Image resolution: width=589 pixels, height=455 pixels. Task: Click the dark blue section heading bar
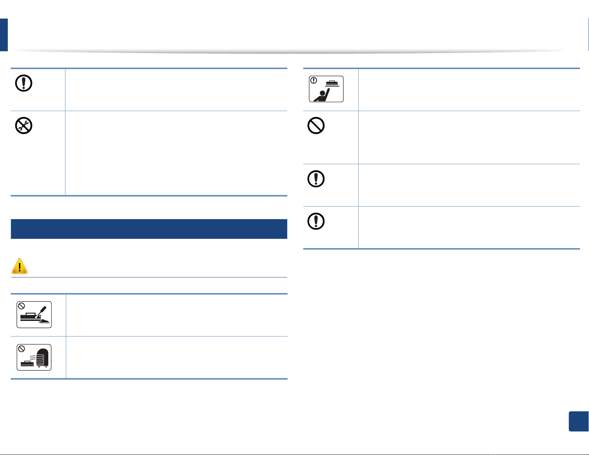(x=149, y=229)
